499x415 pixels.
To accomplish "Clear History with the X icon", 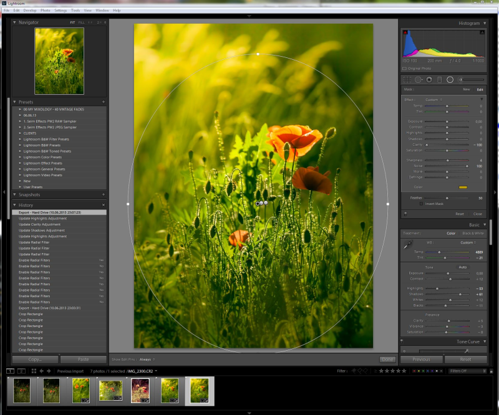I will point(104,205).
